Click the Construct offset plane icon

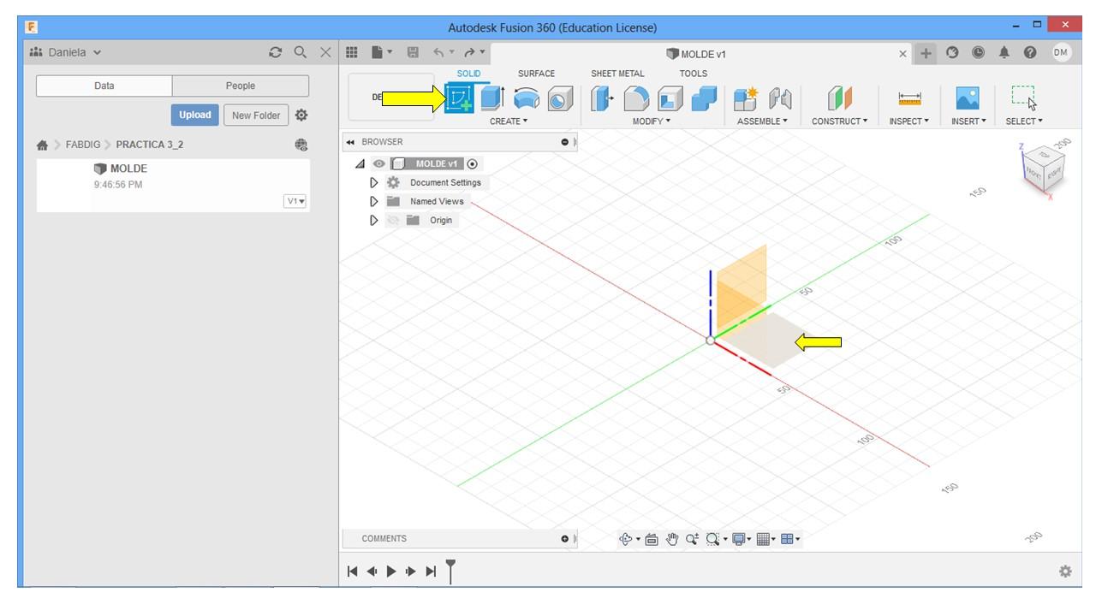tap(839, 98)
